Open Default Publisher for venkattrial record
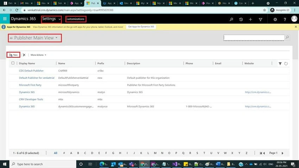This screenshot has width=299, height=168. click(37, 78)
